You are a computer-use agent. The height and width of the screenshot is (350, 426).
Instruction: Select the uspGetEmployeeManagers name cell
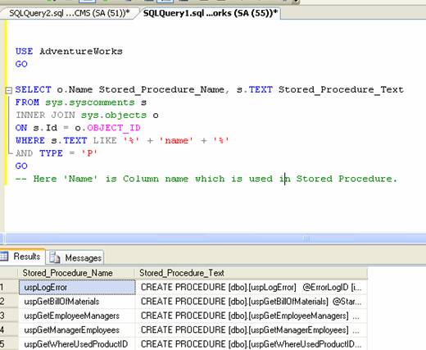click(77, 316)
